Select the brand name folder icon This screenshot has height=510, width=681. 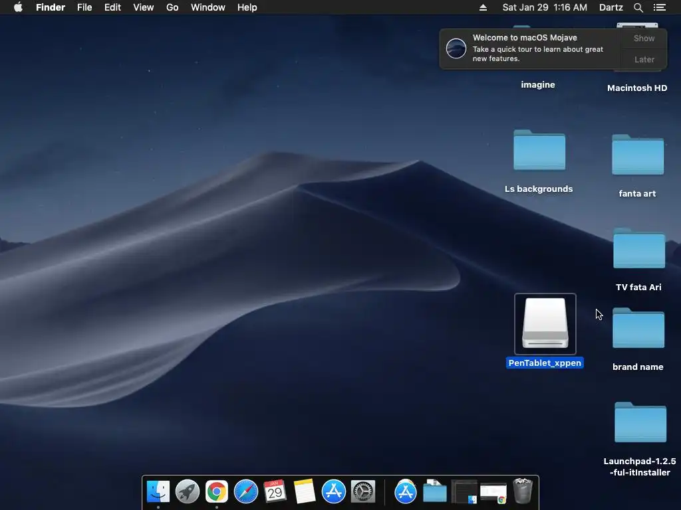638,328
